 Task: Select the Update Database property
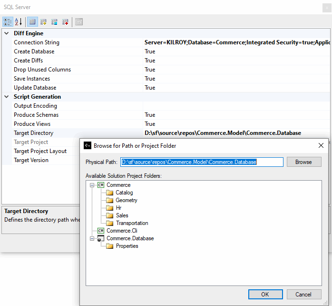pyautogui.click(x=35, y=88)
